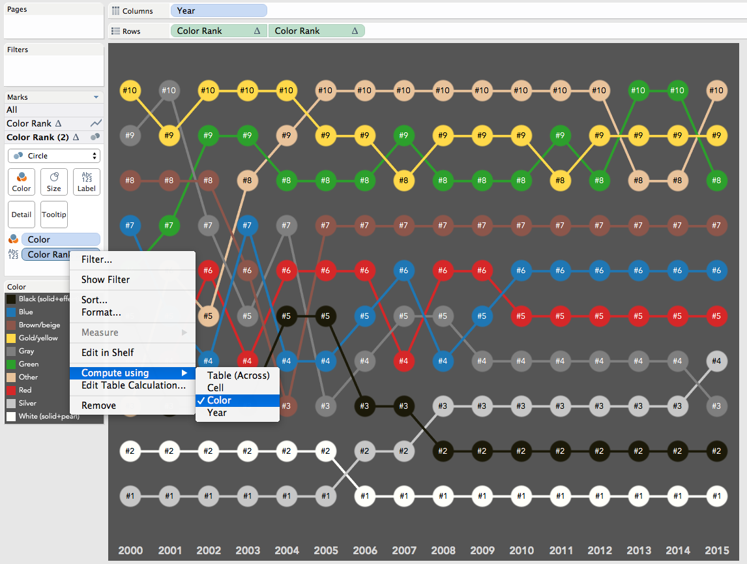Open the Detail shelf icon
Image resolution: width=747 pixels, height=564 pixels.
[21, 215]
